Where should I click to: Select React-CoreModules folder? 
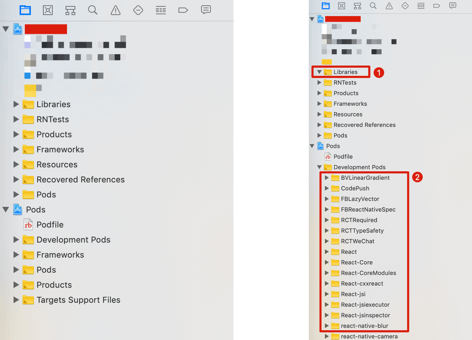(364, 273)
